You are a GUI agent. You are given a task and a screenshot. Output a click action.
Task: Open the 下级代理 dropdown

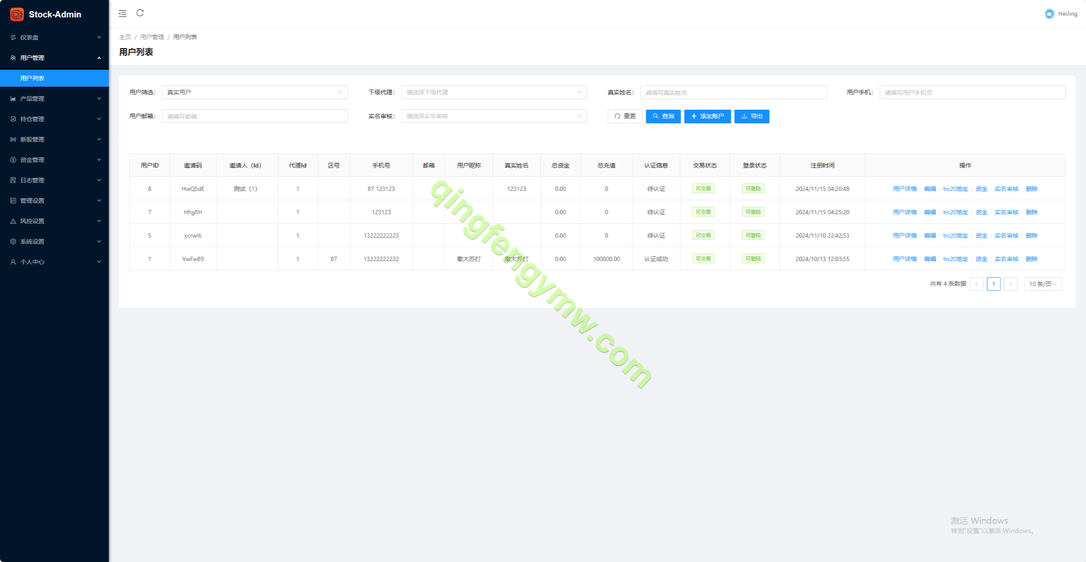click(494, 92)
